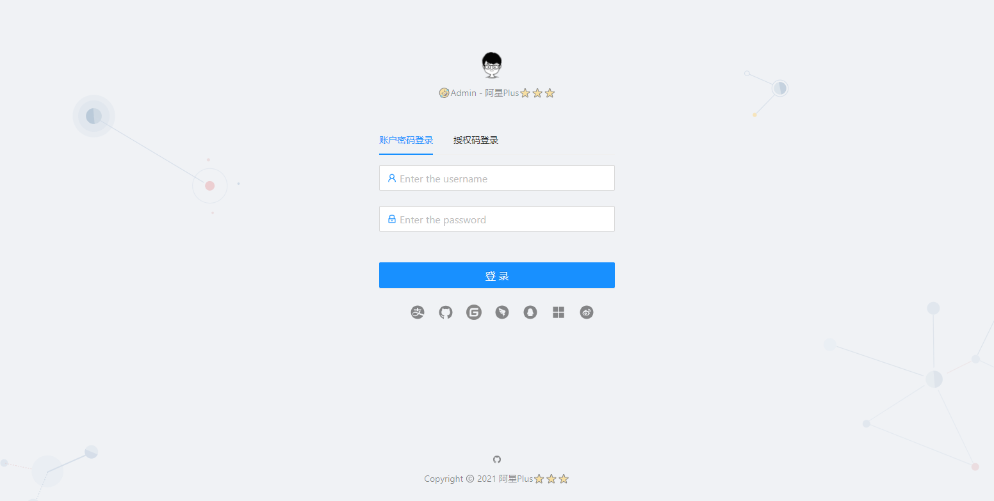The image size is (994, 501).
Task: Click the cartoon avatar logo at top
Action: point(492,65)
